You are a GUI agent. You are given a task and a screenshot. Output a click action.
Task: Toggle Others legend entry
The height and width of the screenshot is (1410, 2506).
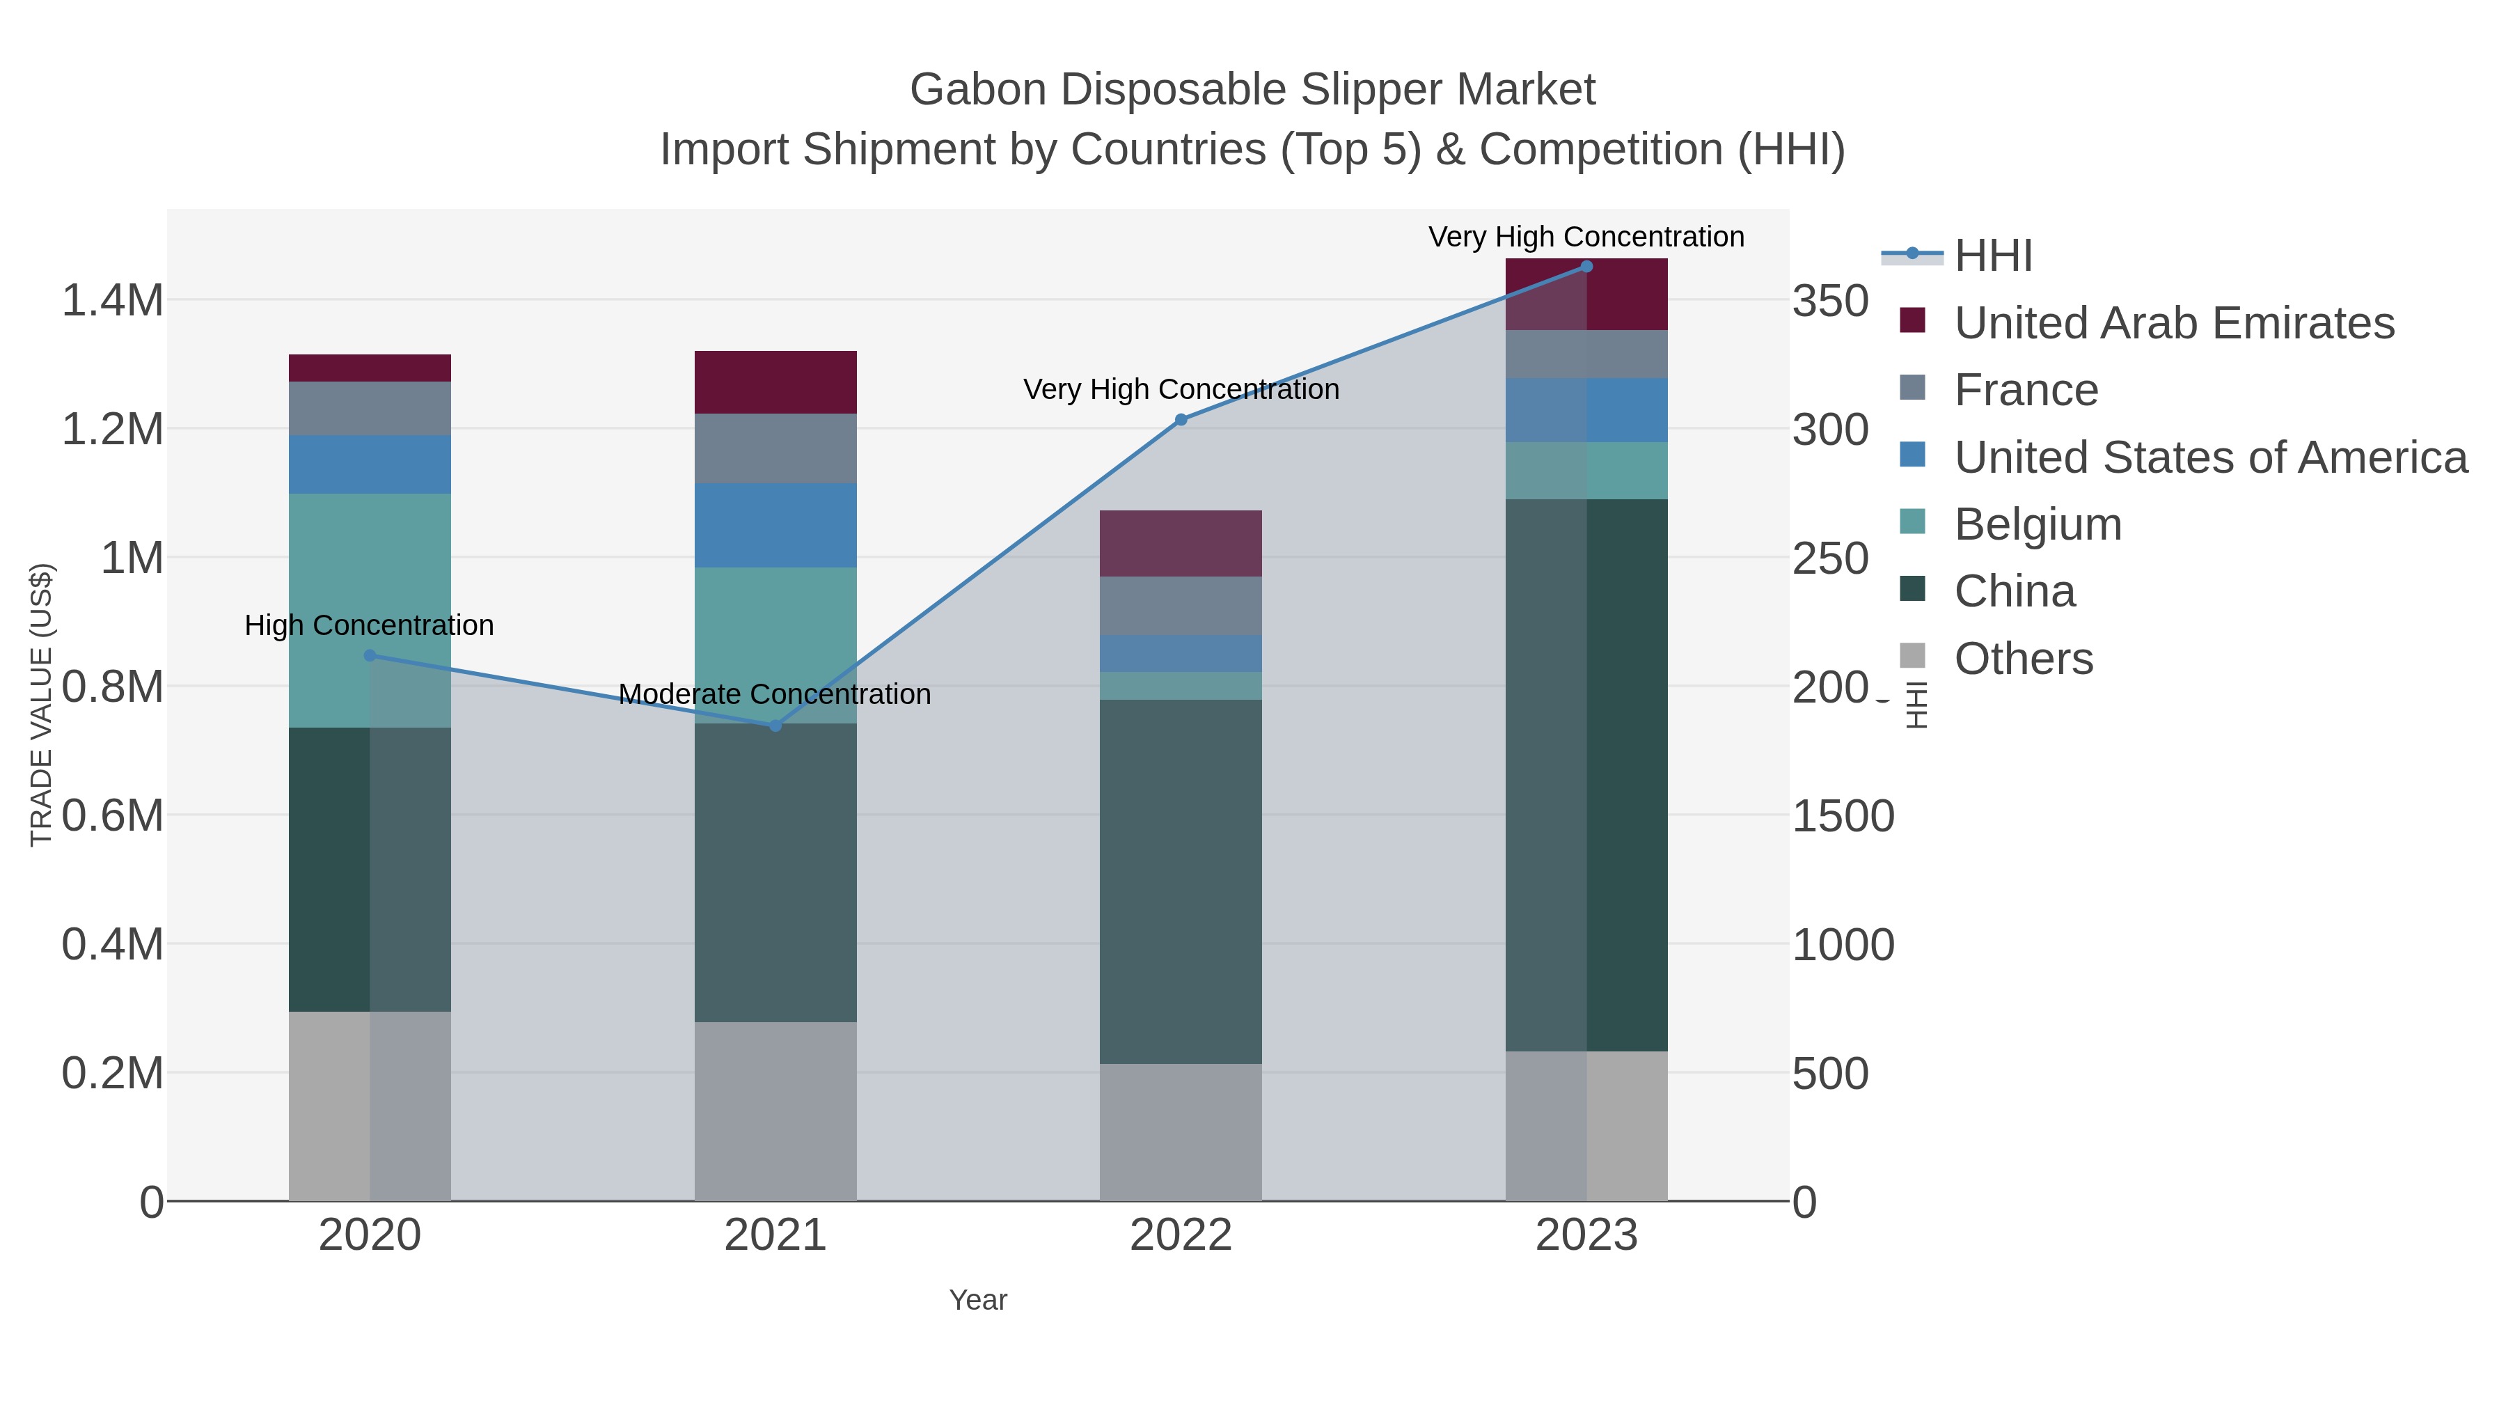[1995, 659]
